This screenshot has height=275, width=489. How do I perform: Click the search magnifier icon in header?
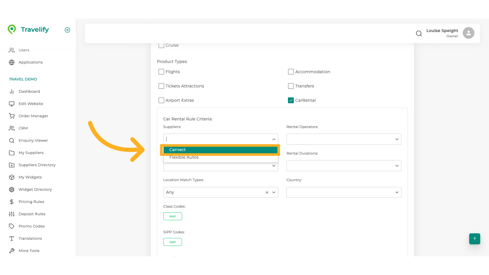pos(419,33)
